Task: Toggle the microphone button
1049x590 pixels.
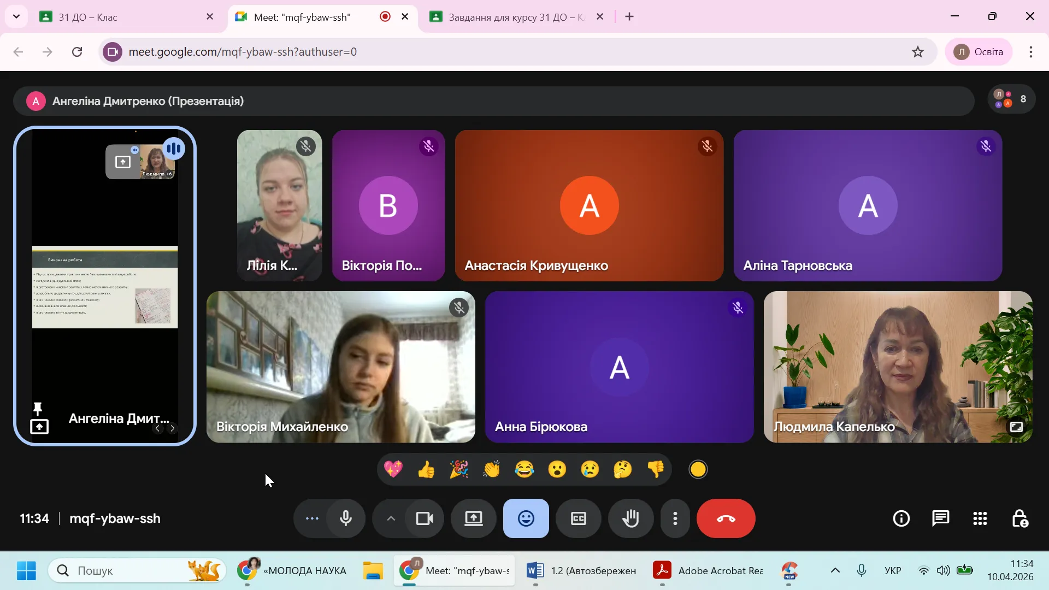Action: point(346,518)
